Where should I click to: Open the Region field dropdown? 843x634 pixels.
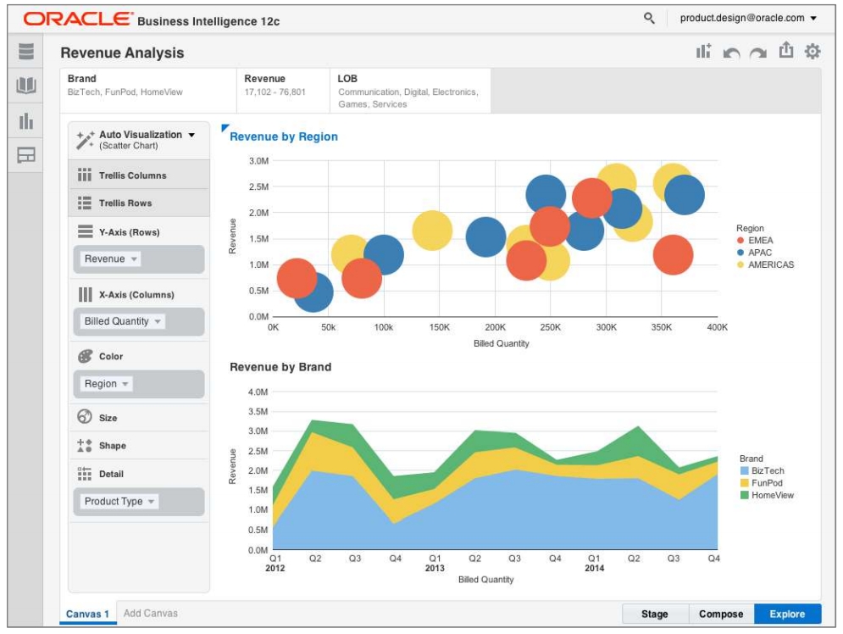[106, 383]
